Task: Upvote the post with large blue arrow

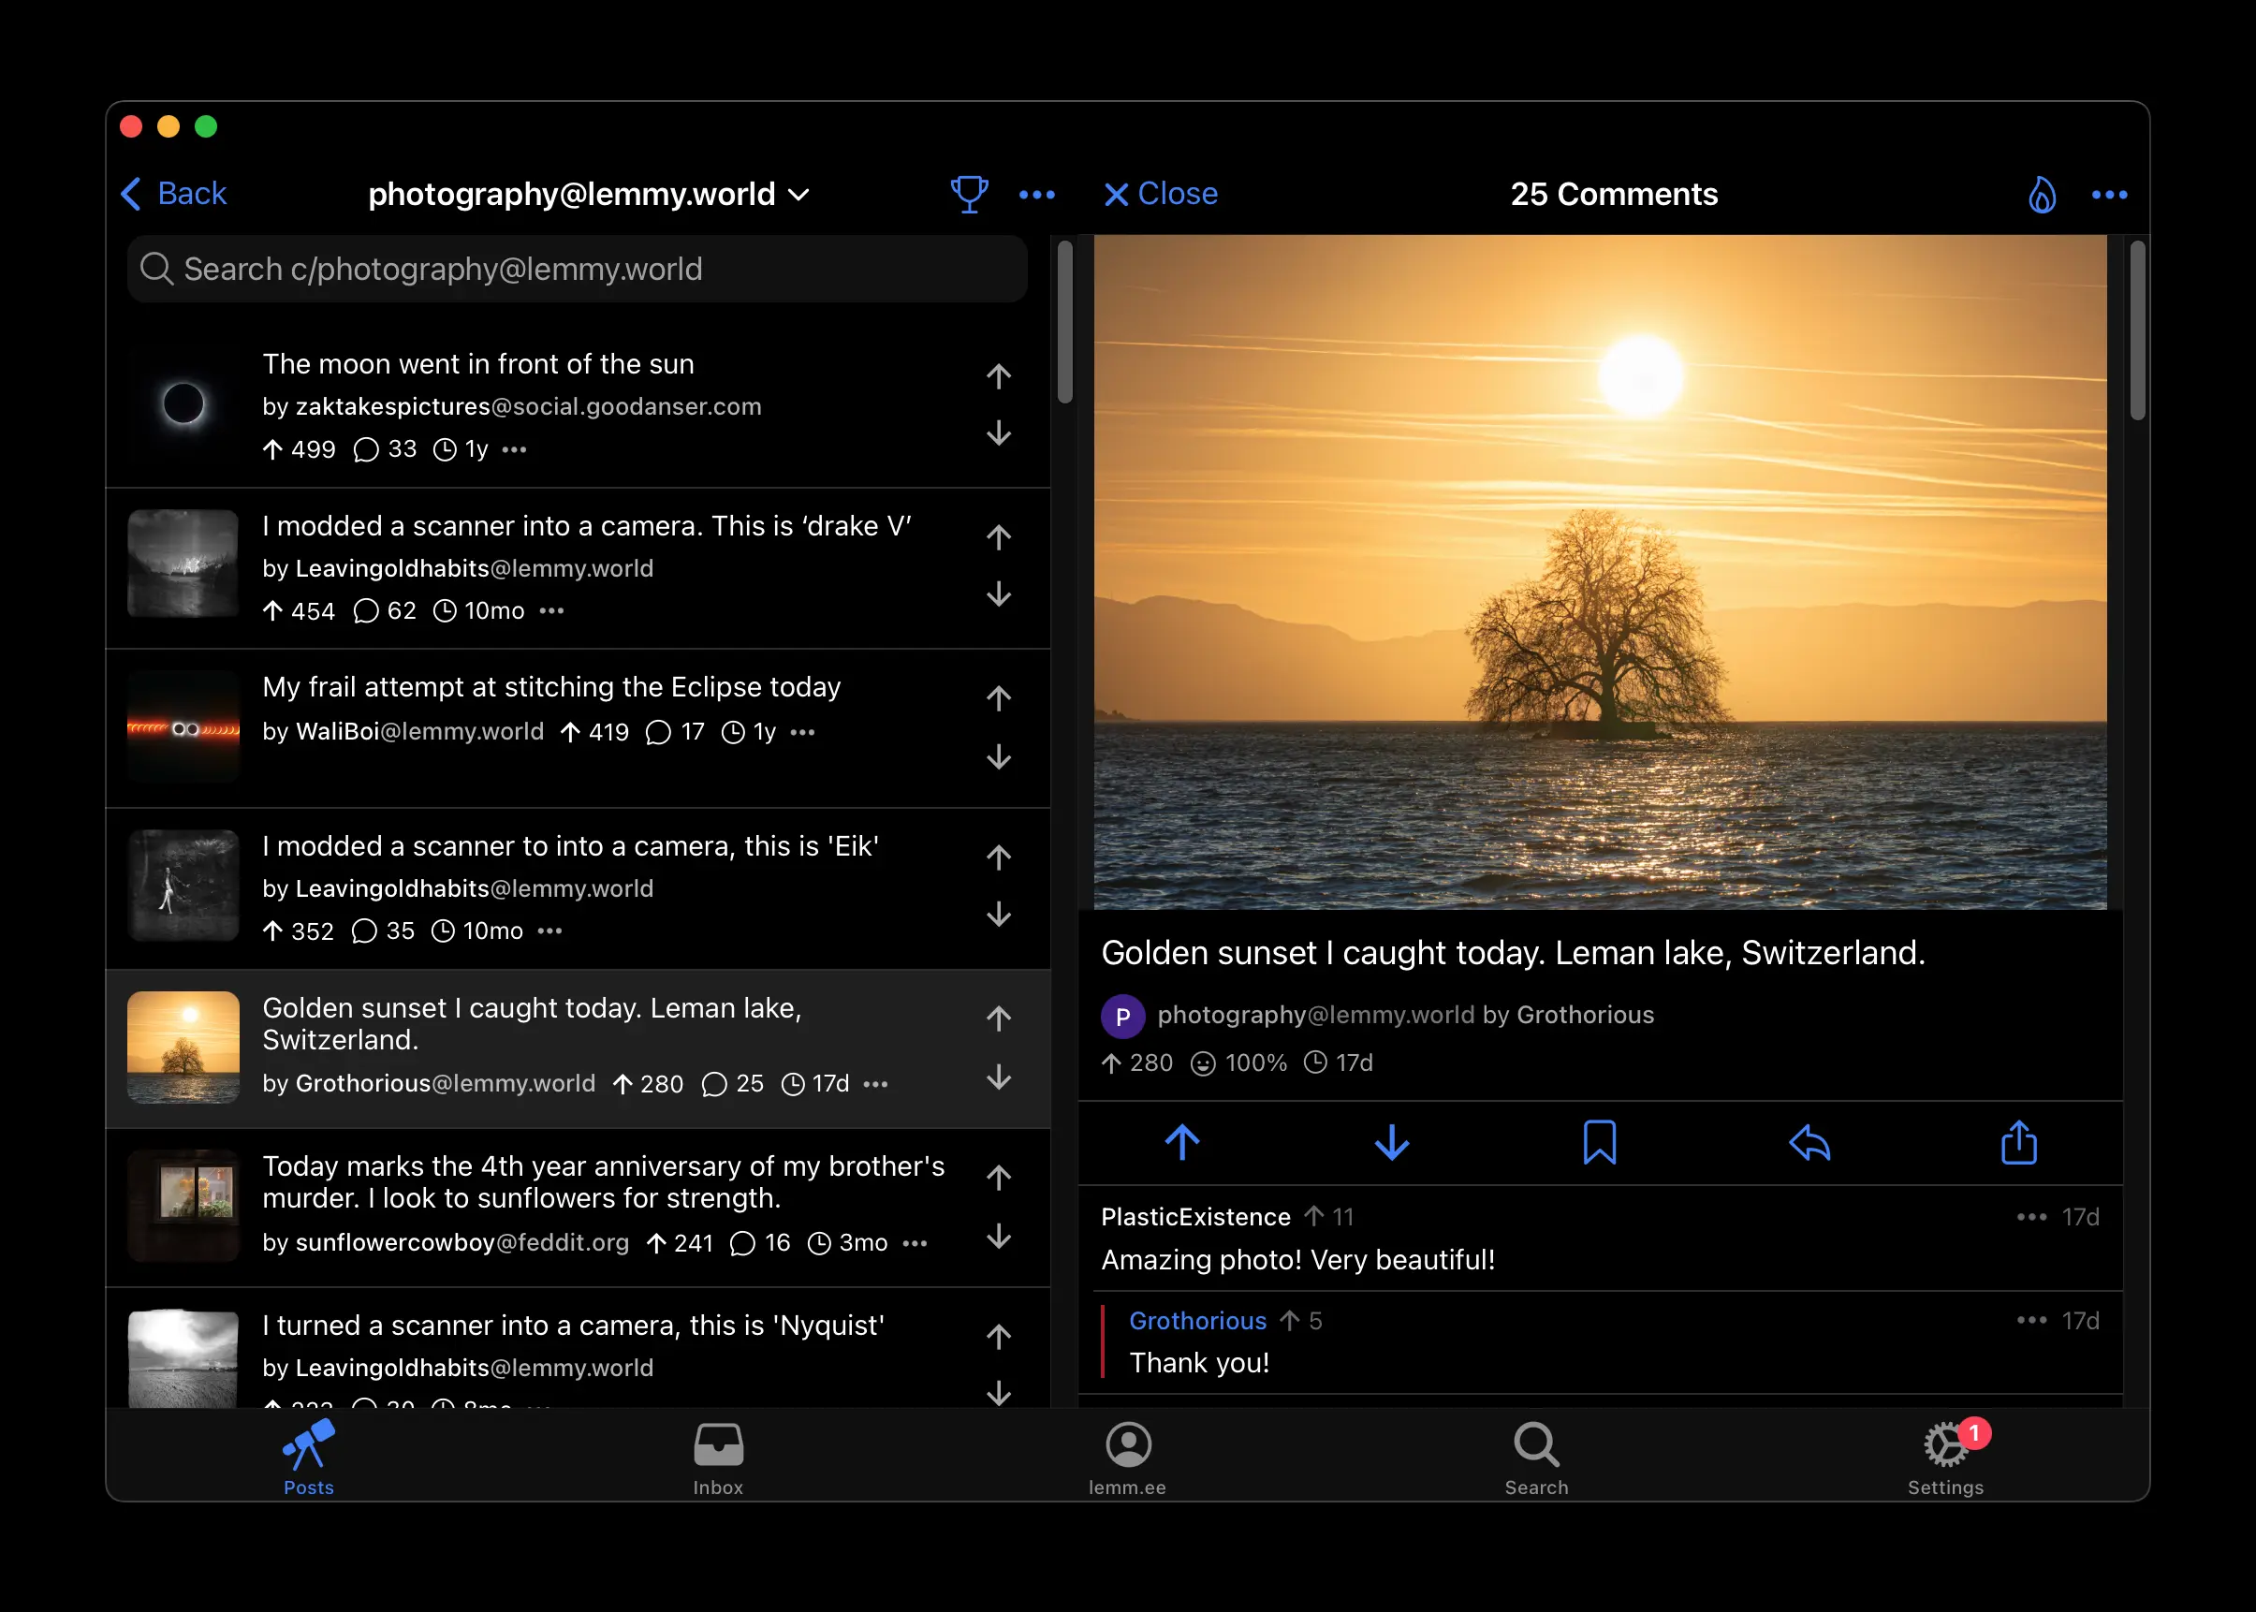Action: pyautogui.click(x=1181, y=1142)
